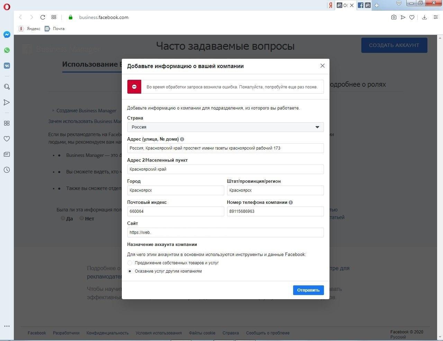
Task: Edit the company phone number field
Action: pos(275,211)
